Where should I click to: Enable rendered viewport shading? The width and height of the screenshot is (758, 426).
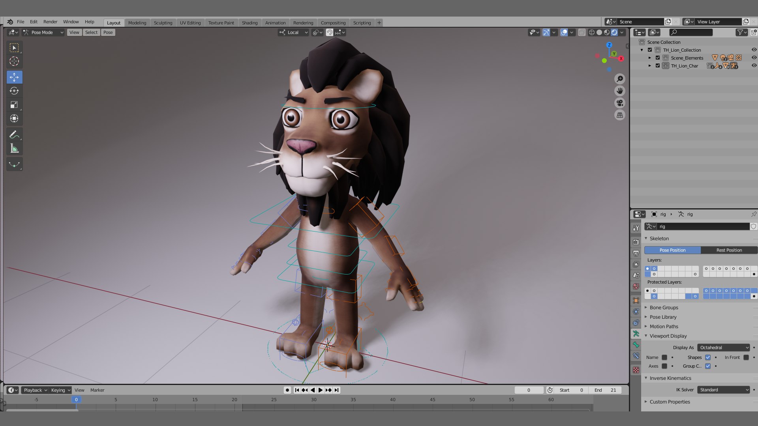point(614,32)
